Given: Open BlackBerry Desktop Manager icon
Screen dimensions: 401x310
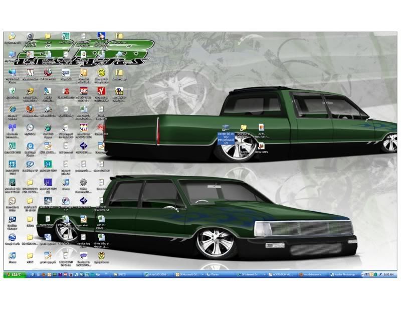Looking at the screenshot, I should tap(13, 220).
